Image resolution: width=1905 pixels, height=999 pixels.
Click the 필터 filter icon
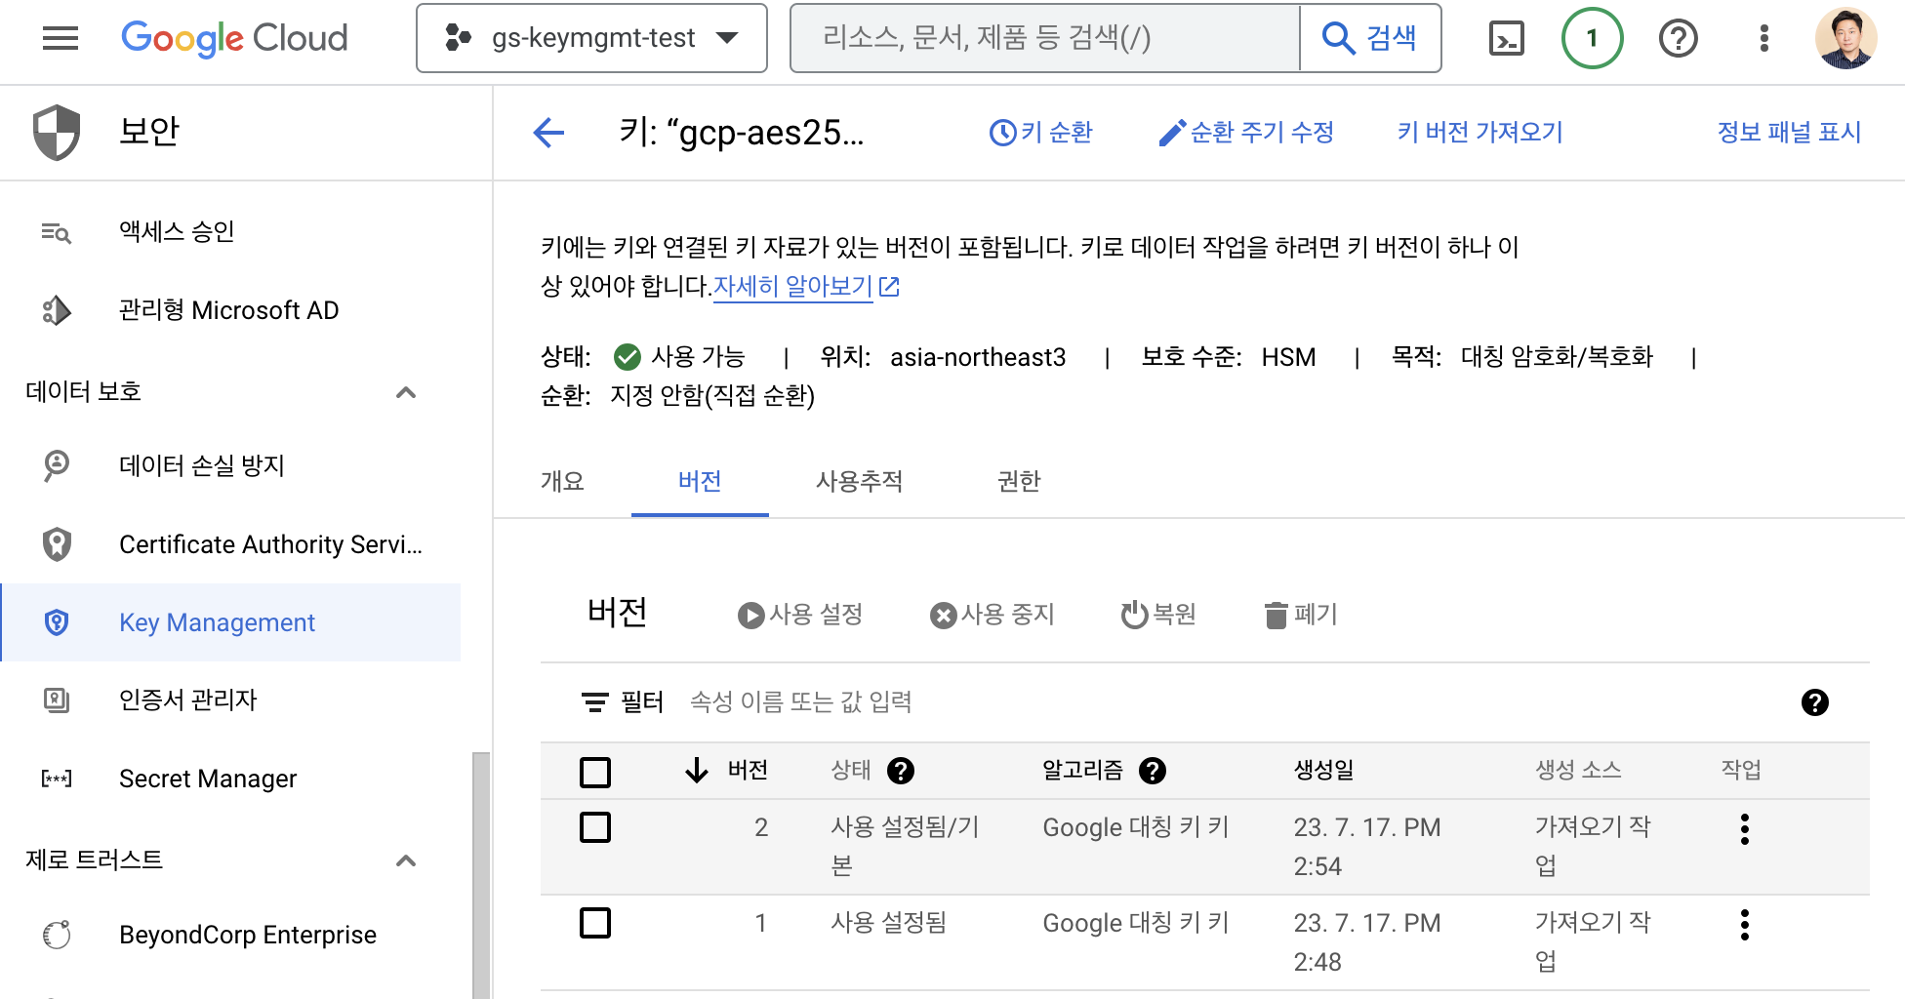click(x=594, y=702)
